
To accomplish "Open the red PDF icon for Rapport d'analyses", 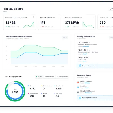I will pyautogui.click(x=78, y=82).
